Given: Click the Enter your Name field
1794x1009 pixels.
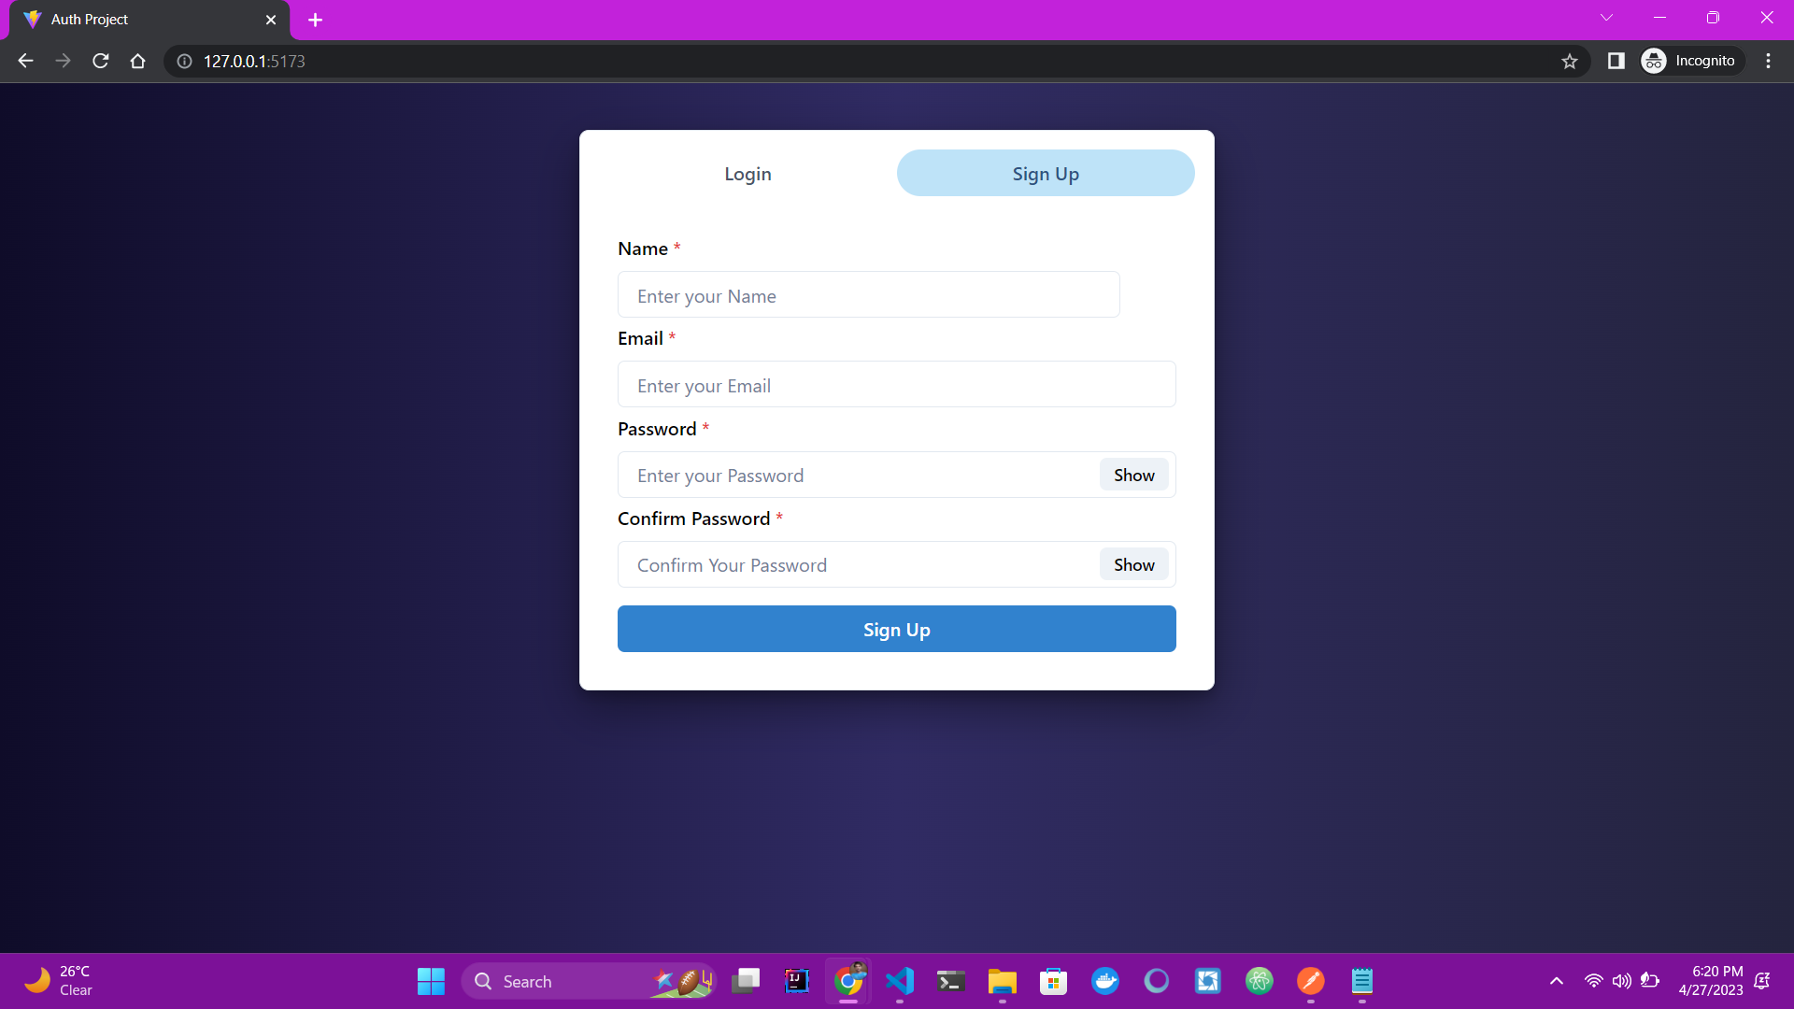Looking at the screenshot, I should [868, 295].
